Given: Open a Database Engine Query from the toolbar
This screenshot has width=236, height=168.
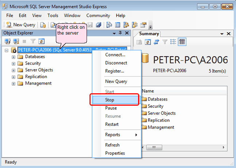Looking at the screenshot, I should coord(43,25).
